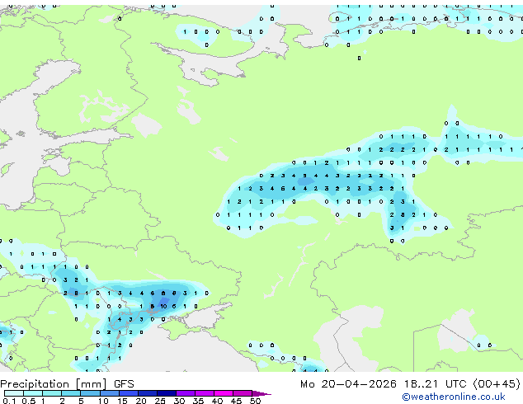Click the legend label '25'
Image resolution: width=523 pixels, height=404 pixels.
(x=160, y=401)
